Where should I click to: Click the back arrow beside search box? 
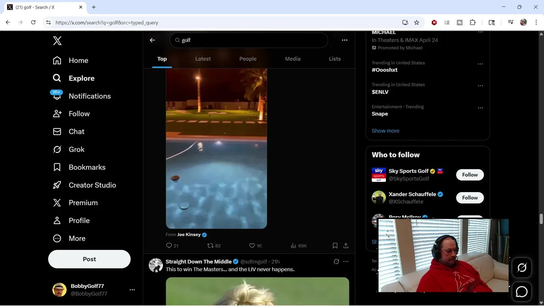point(152,40)
